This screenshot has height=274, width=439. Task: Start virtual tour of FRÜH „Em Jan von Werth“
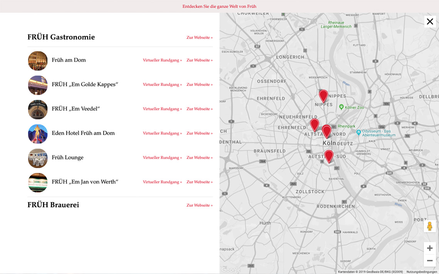pos(162,182)
